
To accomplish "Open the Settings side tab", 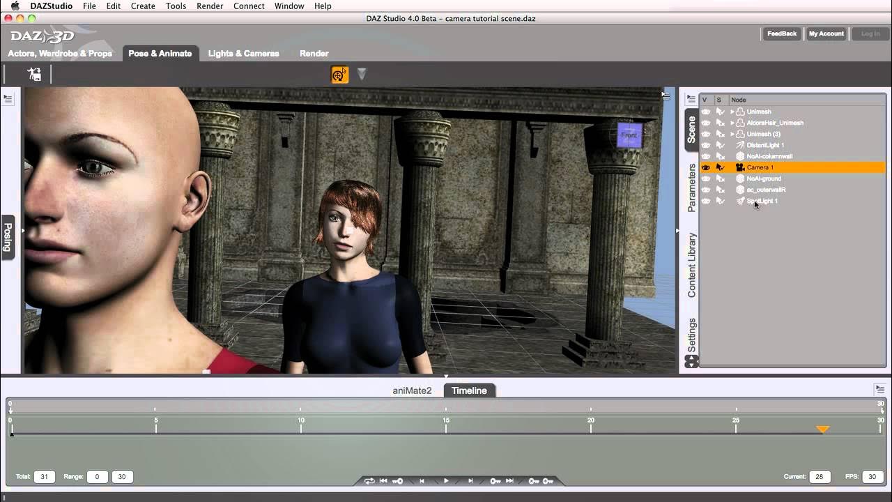I will point(691,335).
